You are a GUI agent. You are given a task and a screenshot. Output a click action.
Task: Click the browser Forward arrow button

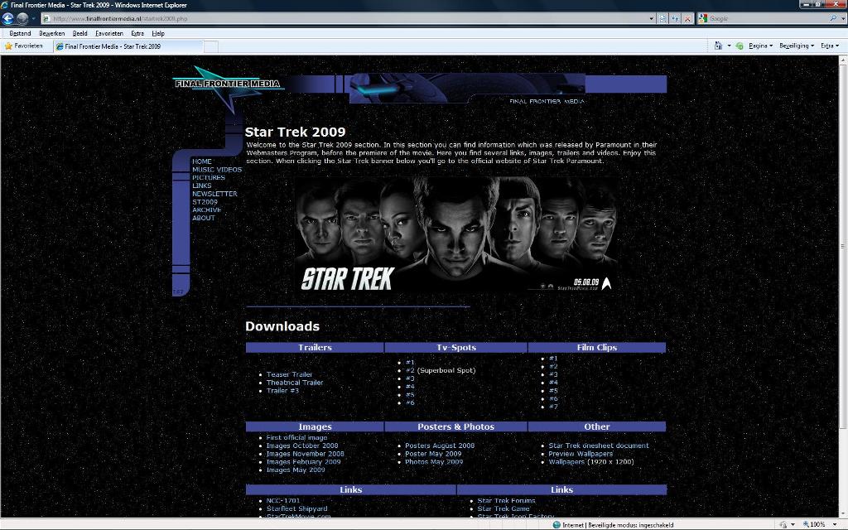22,18
